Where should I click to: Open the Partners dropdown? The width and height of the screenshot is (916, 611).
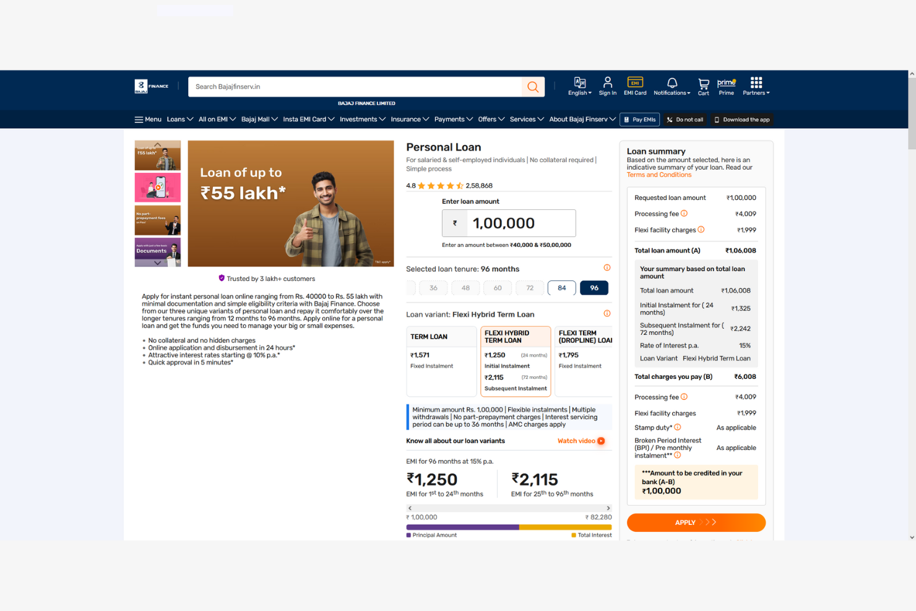point(755,86)
